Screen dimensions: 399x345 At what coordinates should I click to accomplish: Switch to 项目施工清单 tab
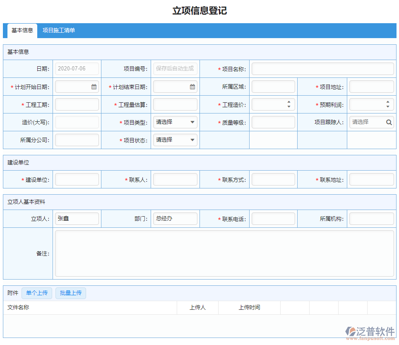[x=59, y=31]
